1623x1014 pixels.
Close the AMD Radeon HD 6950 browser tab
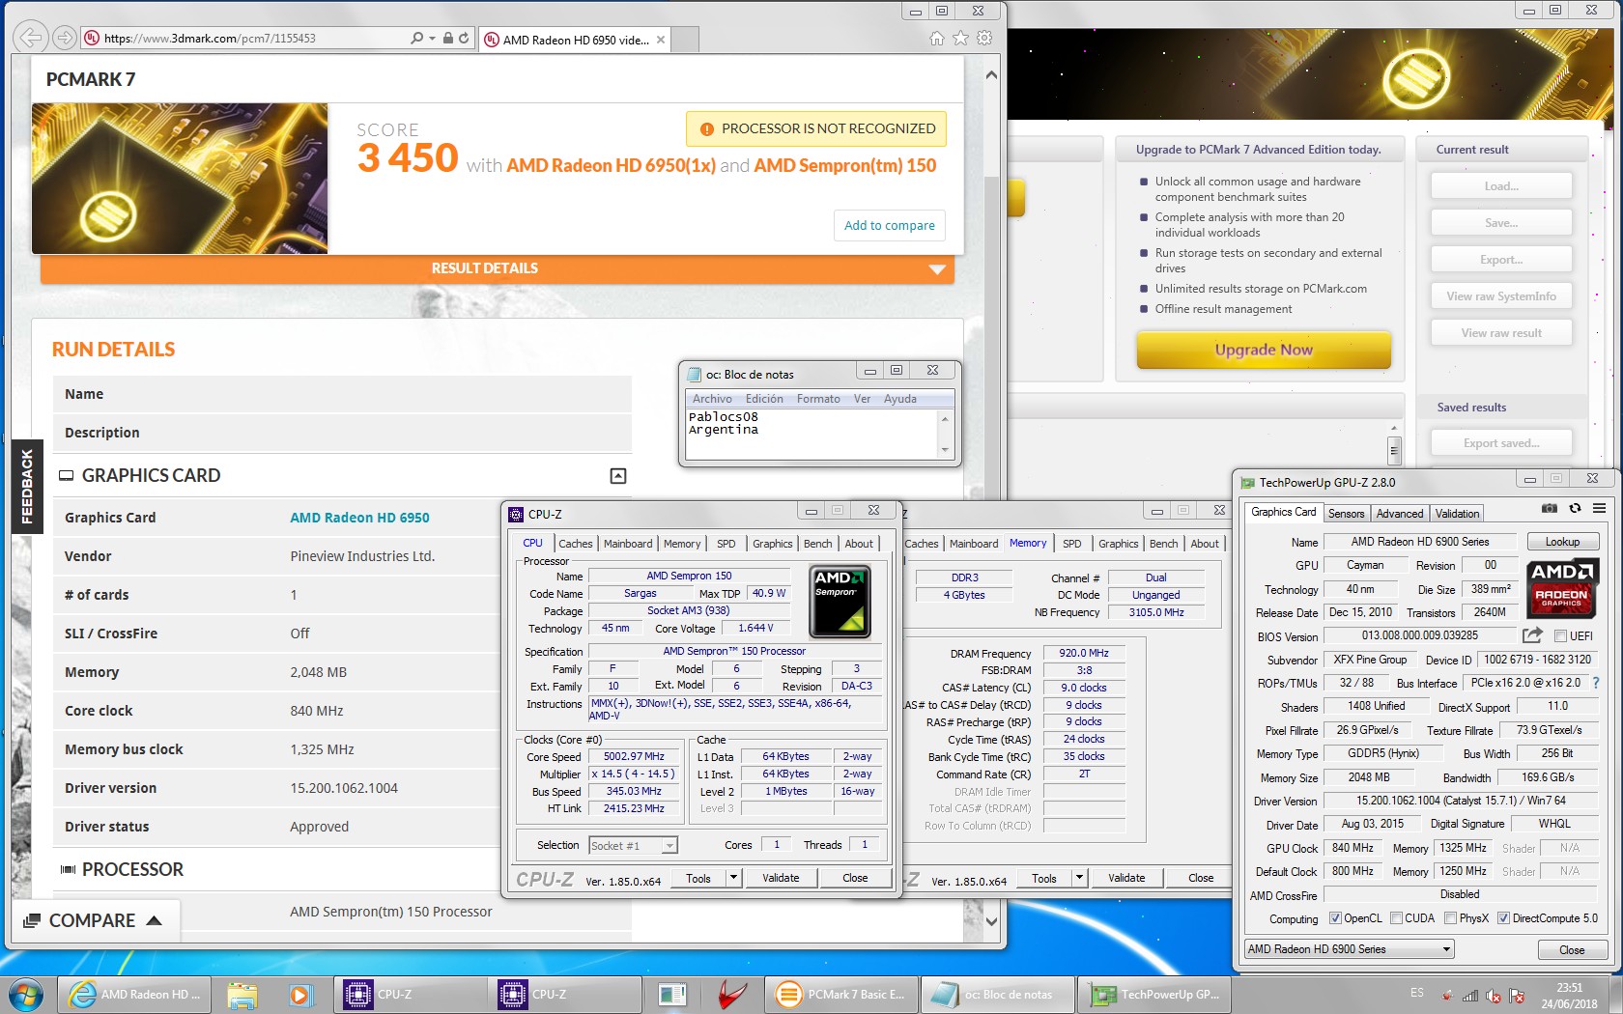[x=661, y=40]
